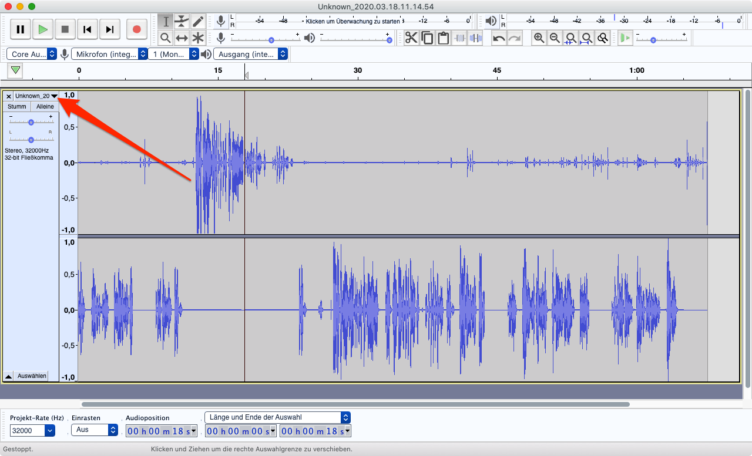Collapse the track with the triangle button
Image resolution: width=752 pixels, height=456 pixels.
pos(9,376)
